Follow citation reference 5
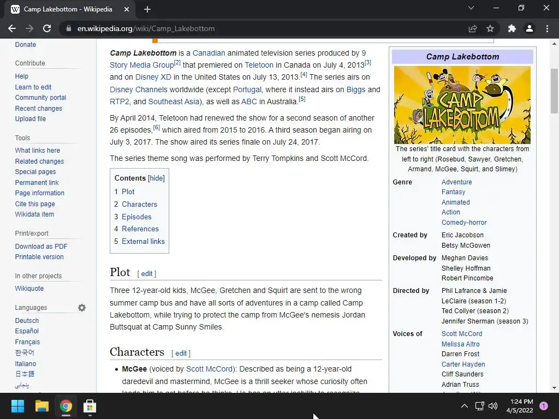Viewport: 559px width, 419px height. (x=302, y=99)
